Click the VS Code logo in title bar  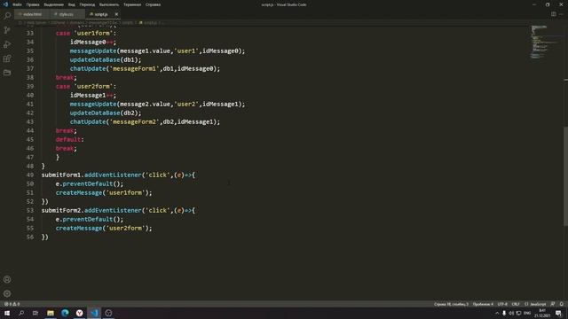[5, 4]
